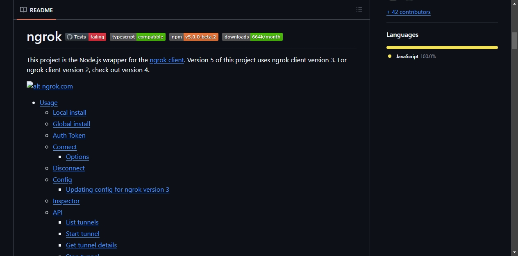Open the README outline list icon

359,10
